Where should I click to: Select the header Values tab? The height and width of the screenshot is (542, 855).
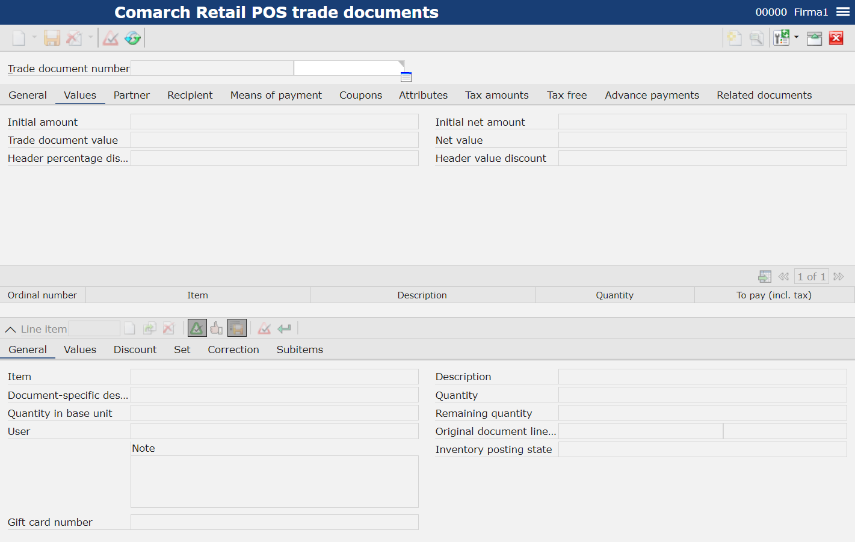point(80,95)
